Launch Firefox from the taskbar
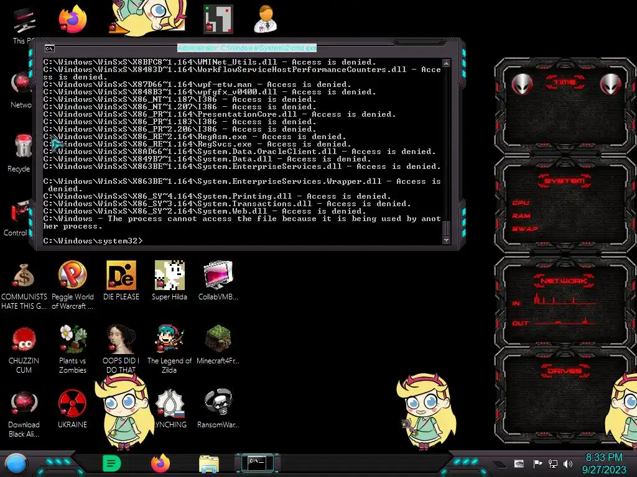This screenshot has height=477, width=637. tap(160, 463)
